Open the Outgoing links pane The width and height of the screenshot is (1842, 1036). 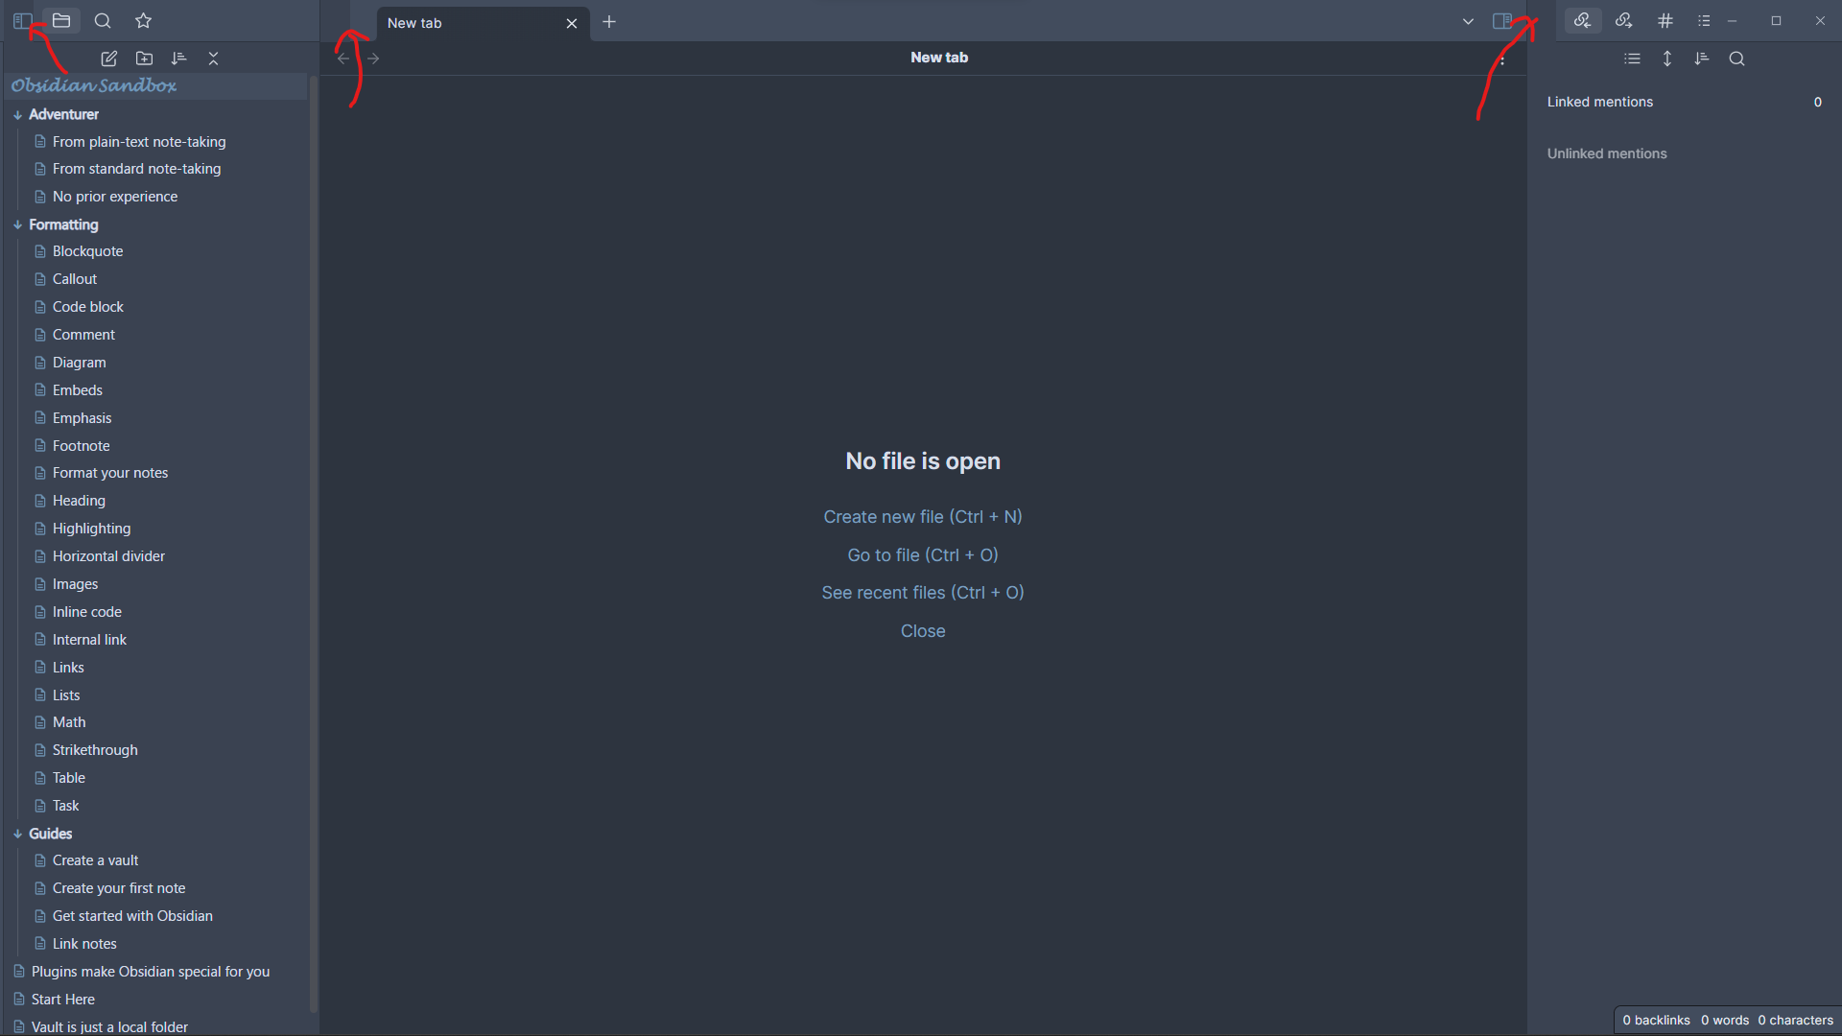point(1624,20)
